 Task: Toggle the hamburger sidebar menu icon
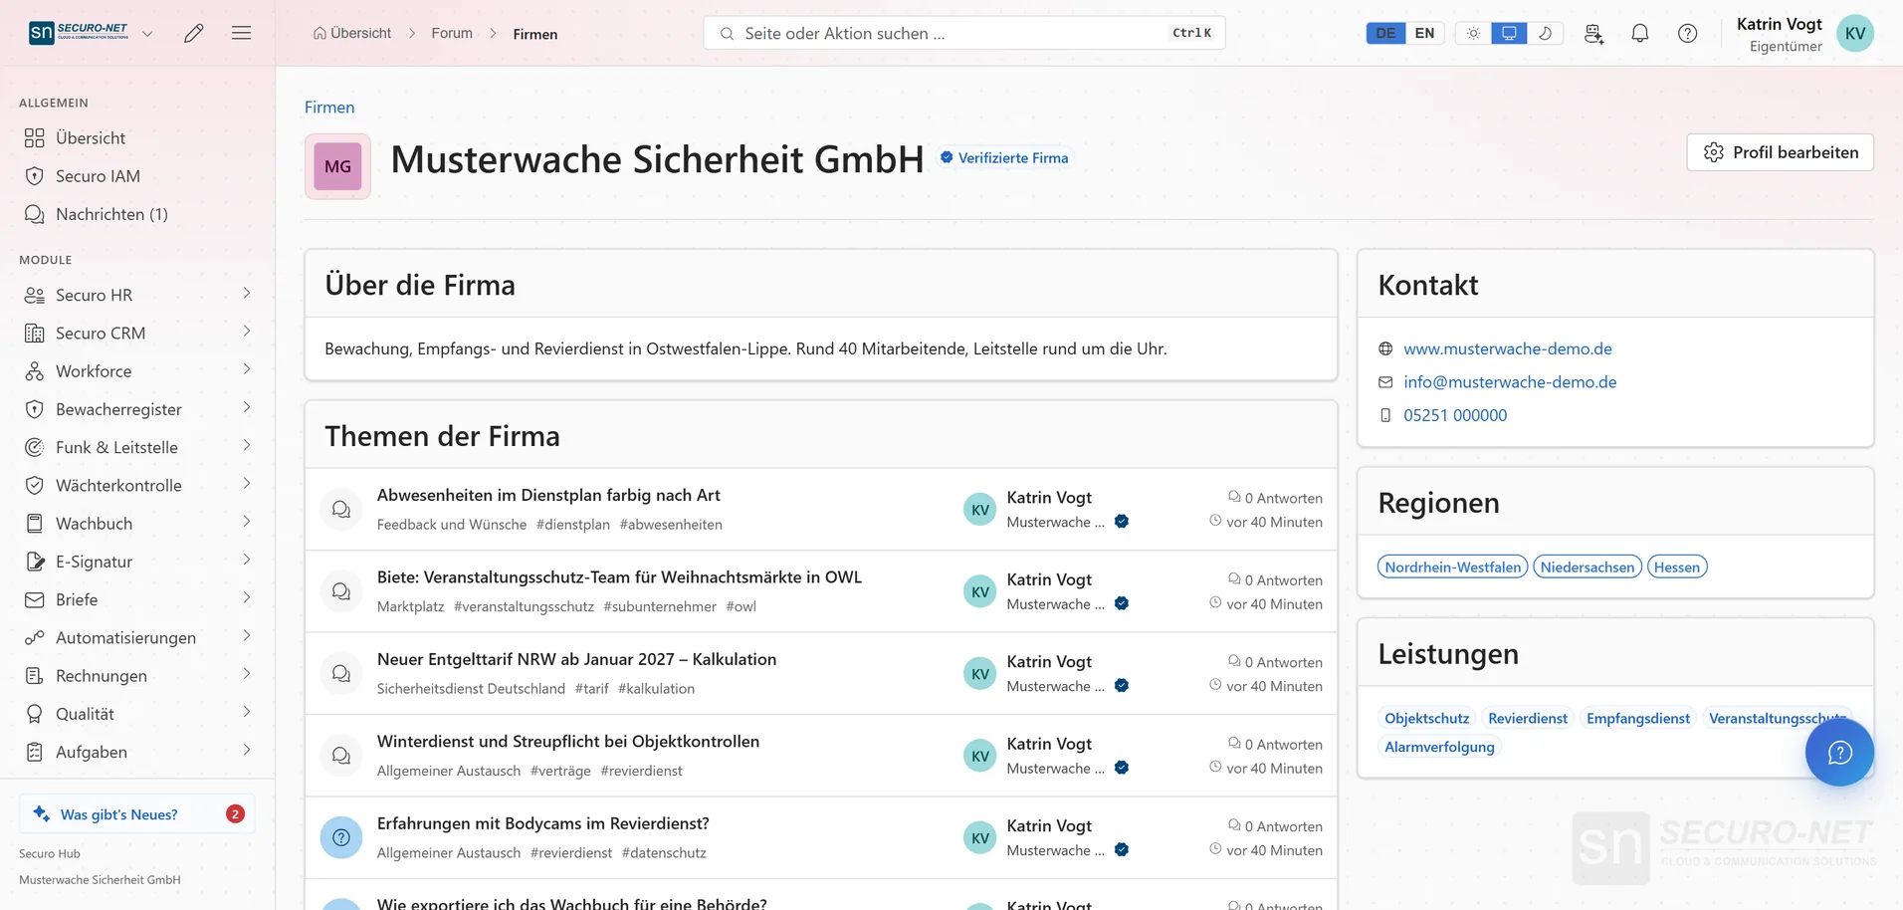click(x=241, y=33)
